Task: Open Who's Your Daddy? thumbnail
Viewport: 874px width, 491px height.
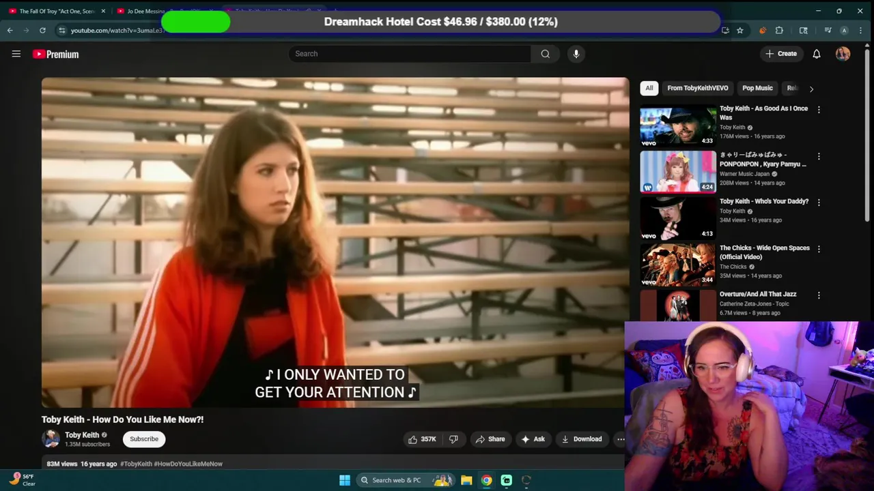Action: [x=678, y=218]
